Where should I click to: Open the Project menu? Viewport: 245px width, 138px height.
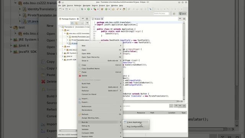[102, 5]
